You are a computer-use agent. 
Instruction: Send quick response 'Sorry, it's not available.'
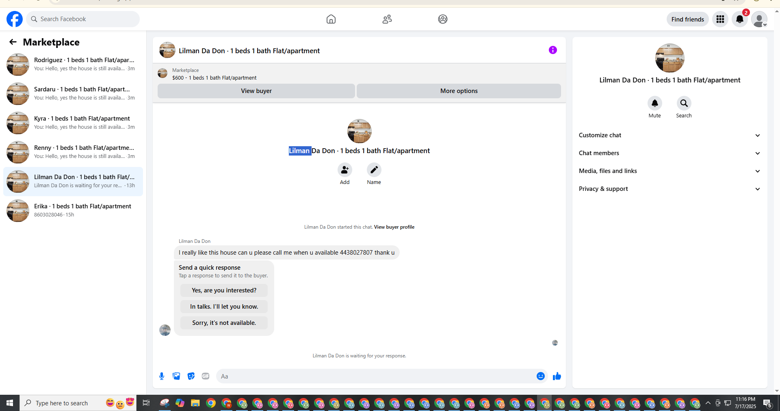coord(224,323)
